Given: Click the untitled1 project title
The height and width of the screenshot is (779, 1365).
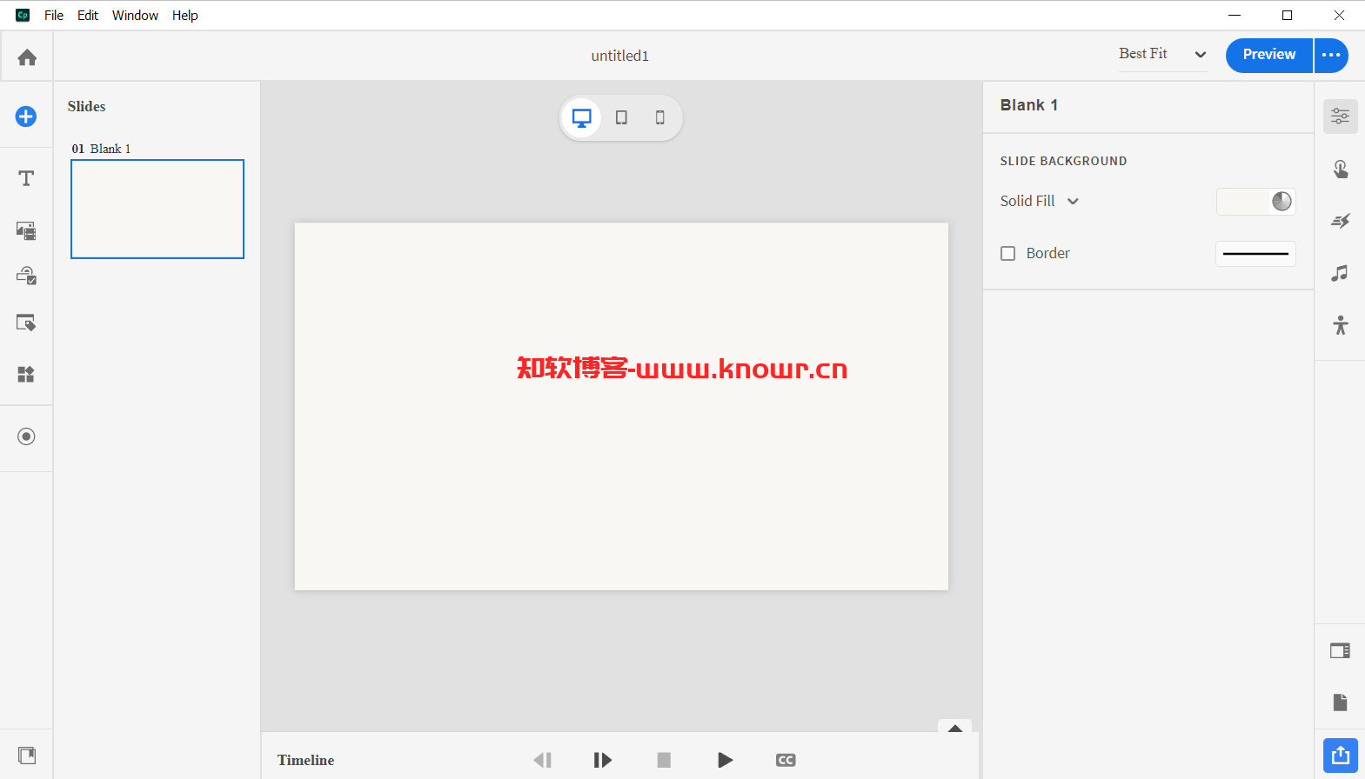Looking at the screenshot, I should pos(620,56).
